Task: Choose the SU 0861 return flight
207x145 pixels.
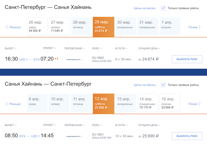Action: click(x=187, y=136)
